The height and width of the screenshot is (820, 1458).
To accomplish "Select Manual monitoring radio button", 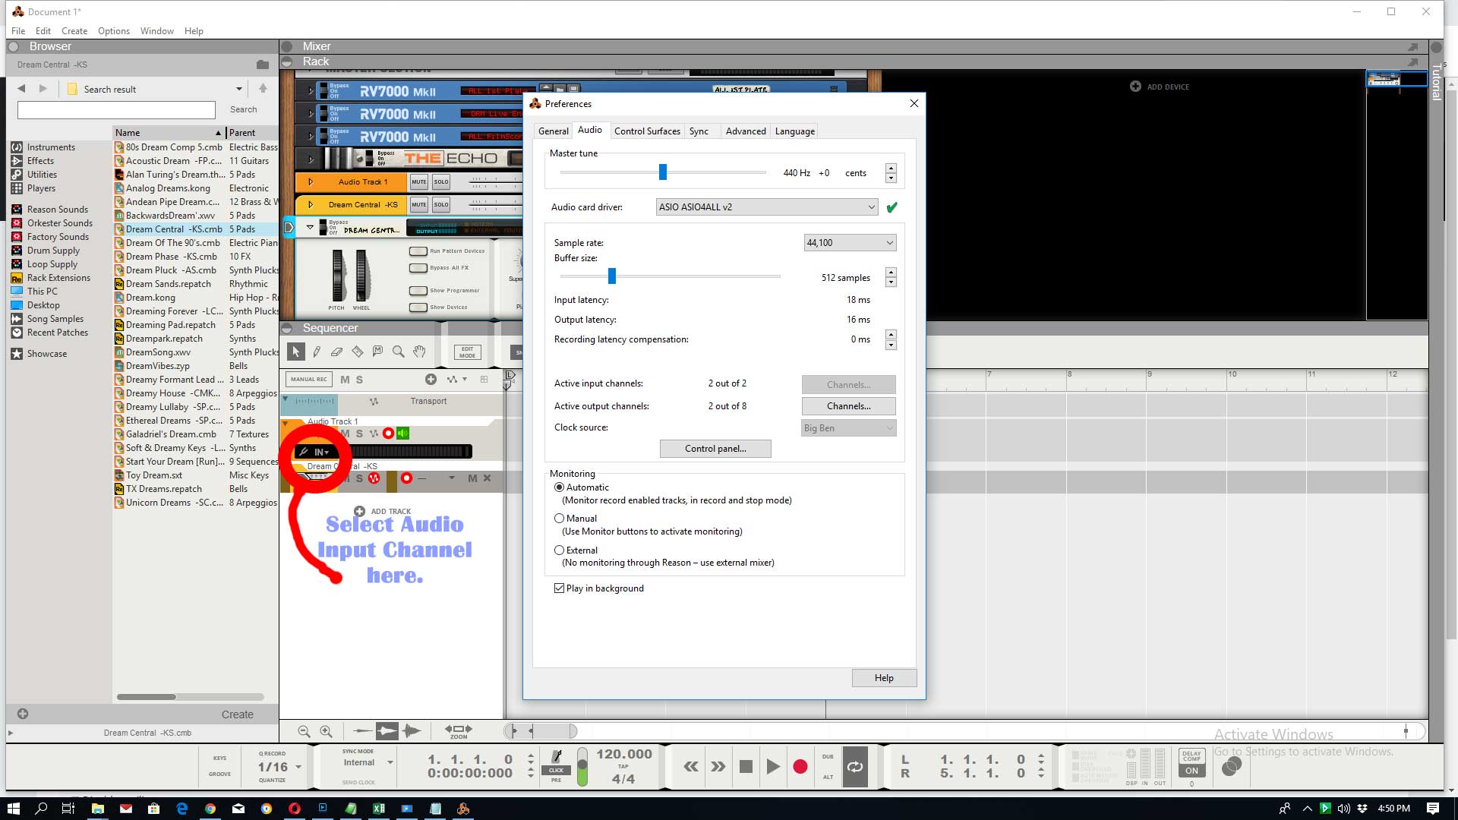I will (559, 518).
